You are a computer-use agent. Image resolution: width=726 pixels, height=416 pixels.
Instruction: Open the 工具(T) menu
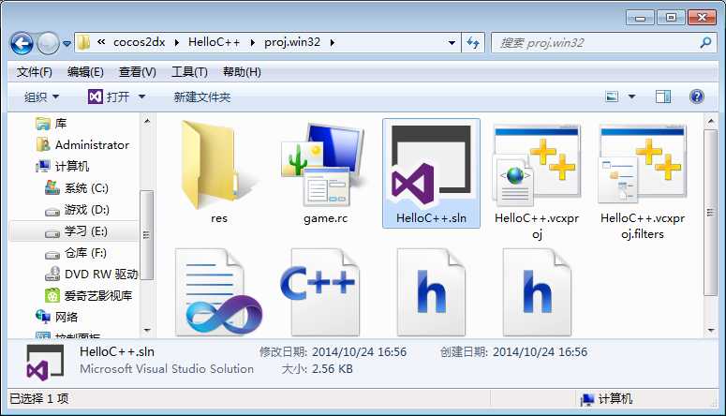point(189,72)
